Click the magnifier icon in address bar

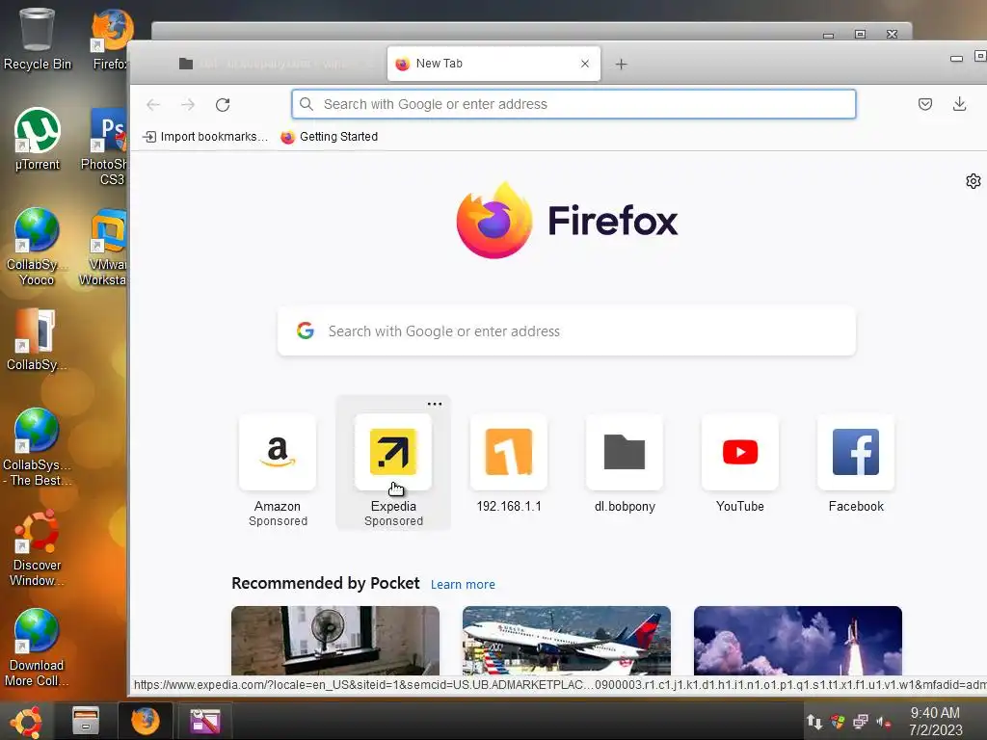click(307, 104)
